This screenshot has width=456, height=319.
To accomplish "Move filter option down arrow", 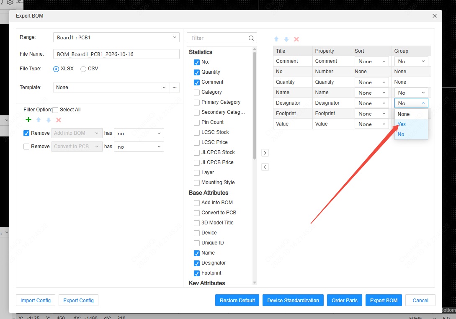I will click(x=49, y=120).
